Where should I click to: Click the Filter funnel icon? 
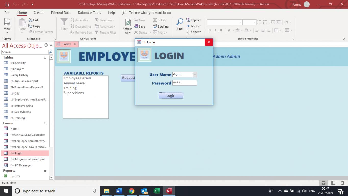tap(64, 22)
